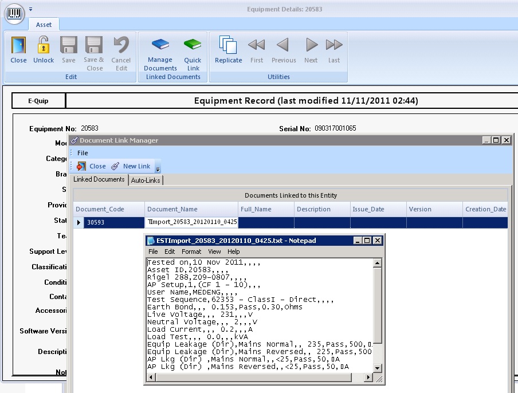Go to the Next record
The width and height of the screenshot is (518, 393).
(x=311, y=49)
